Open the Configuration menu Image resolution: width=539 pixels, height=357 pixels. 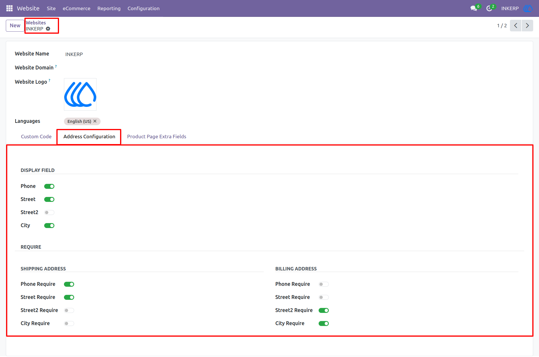pyautogui.click(x=143, y=8)
